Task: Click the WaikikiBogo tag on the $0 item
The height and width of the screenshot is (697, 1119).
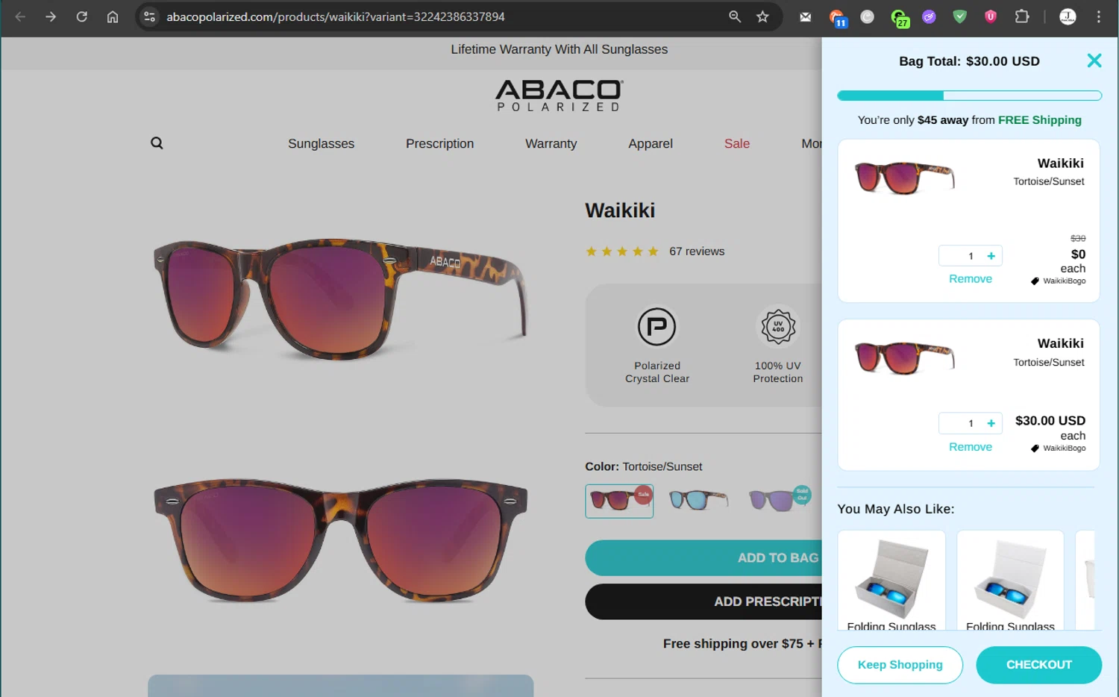Action: click(x=1059, y=281)
